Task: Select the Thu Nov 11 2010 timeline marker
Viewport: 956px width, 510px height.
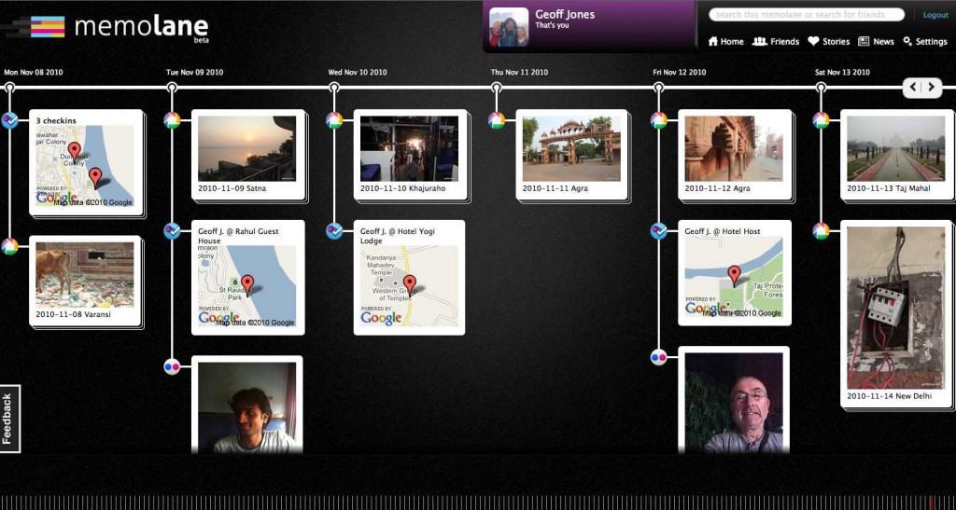Action: (497, 88)
